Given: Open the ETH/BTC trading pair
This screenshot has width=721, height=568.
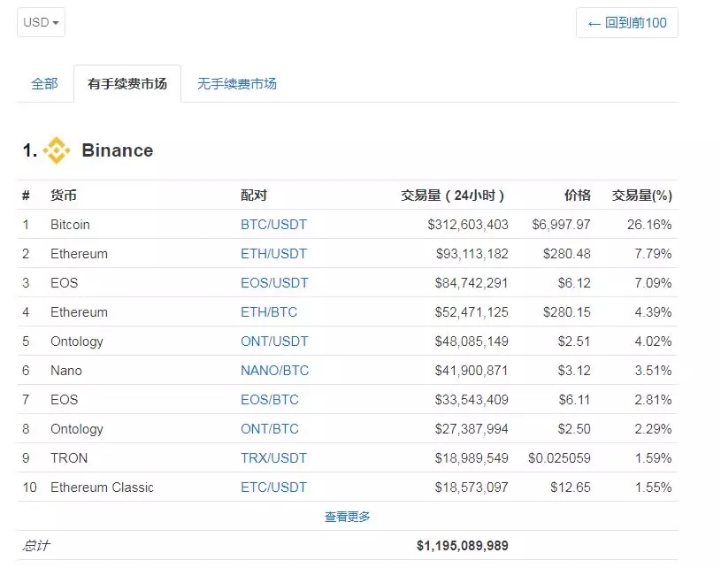Looking at the screenshot, I should click(x=269, y=312).
